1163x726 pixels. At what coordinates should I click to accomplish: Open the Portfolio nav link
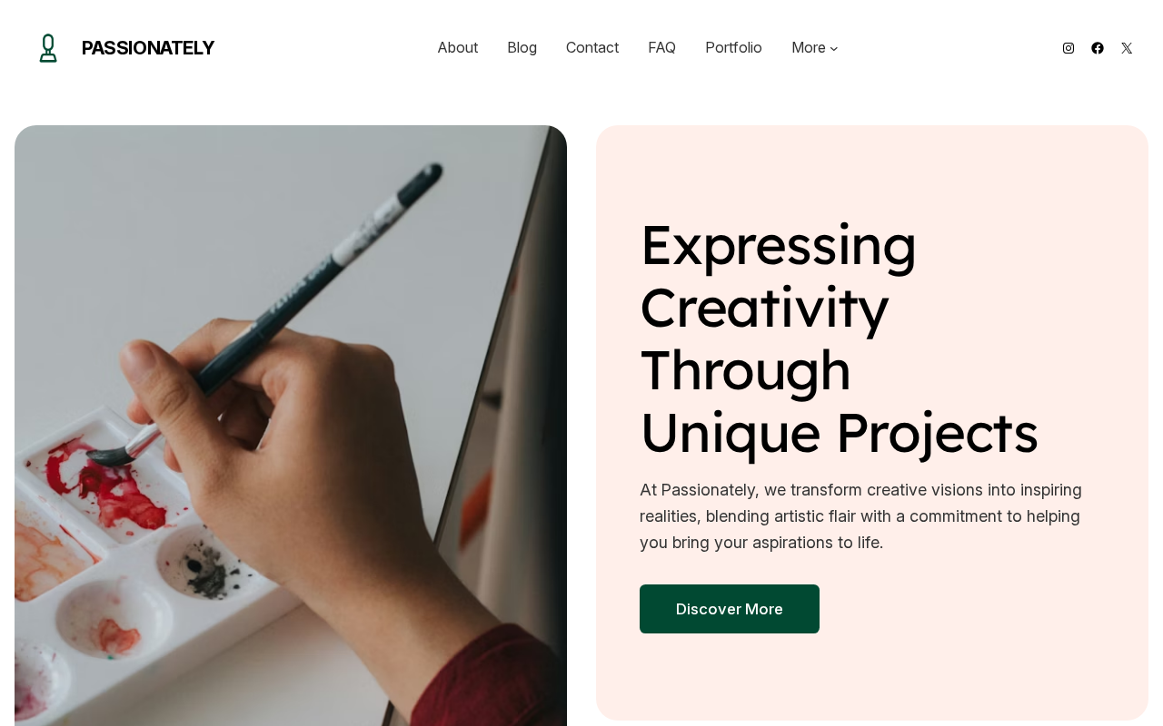click(733, 47)
